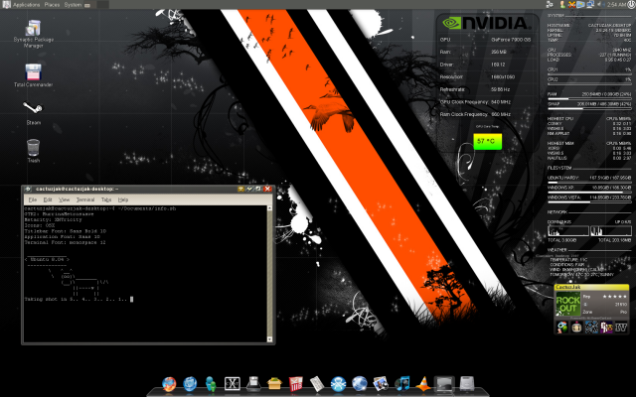636x397 pixels.
Task: Click the NVIDIA logo widget header
Action: (x=486, y=23)
